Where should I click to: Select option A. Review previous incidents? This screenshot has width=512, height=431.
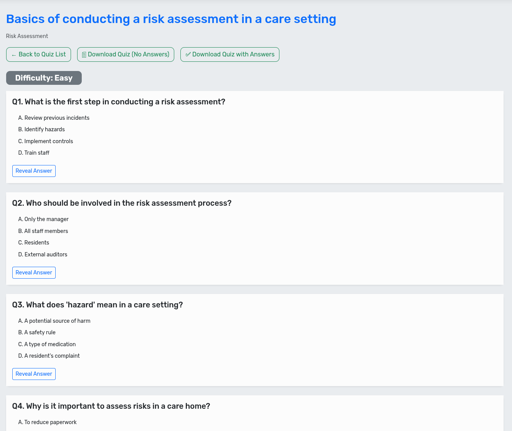tap(54, 118)
